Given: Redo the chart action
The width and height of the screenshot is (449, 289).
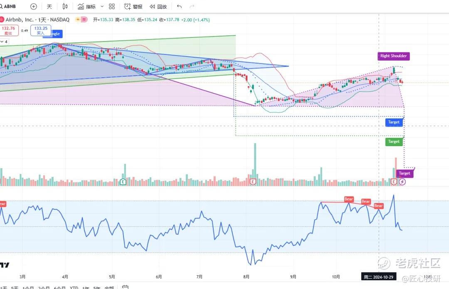Looking at the screenshot, I should pyautogui.click(x=192, y=6).
